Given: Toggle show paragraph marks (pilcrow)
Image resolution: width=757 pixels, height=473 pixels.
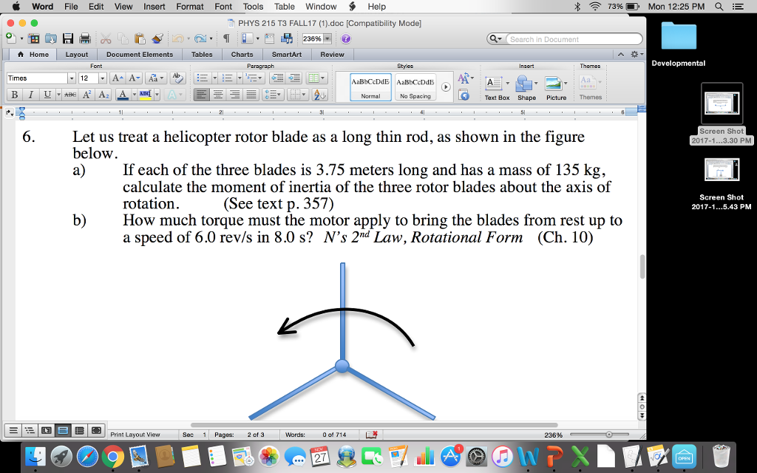Looking at the screenshot, I should (x=226, y=38).
